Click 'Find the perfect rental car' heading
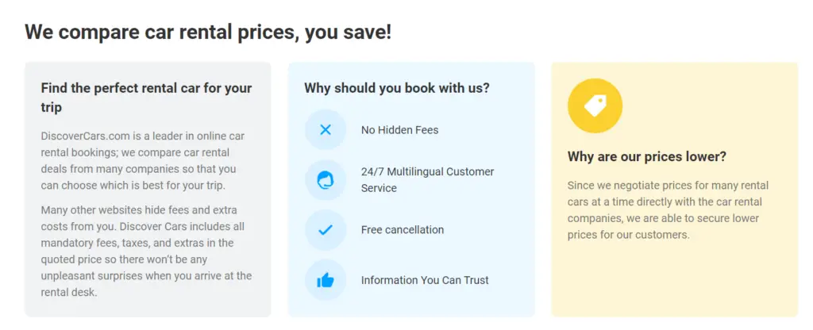 coord(146,98)
